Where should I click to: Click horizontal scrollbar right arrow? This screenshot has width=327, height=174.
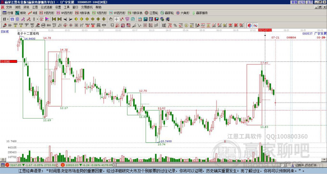(x=285, y=165)
